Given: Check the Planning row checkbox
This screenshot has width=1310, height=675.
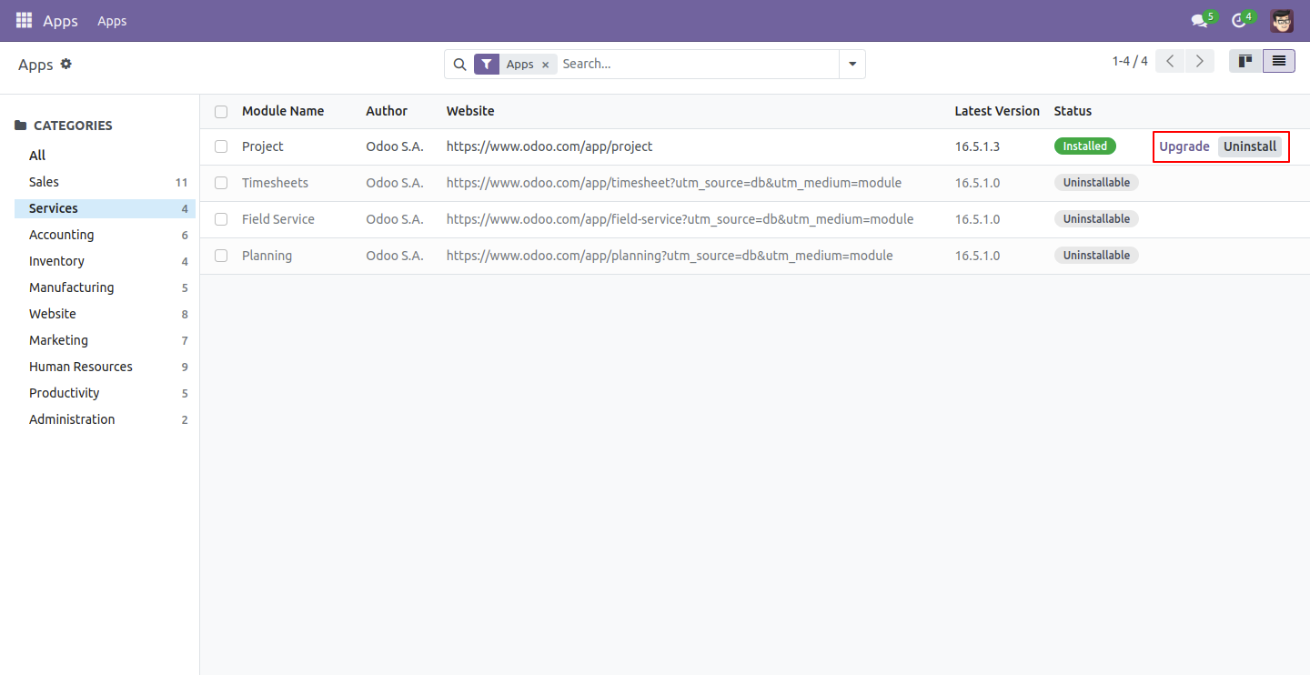Looking at the screenshot, I should point(221,256).
